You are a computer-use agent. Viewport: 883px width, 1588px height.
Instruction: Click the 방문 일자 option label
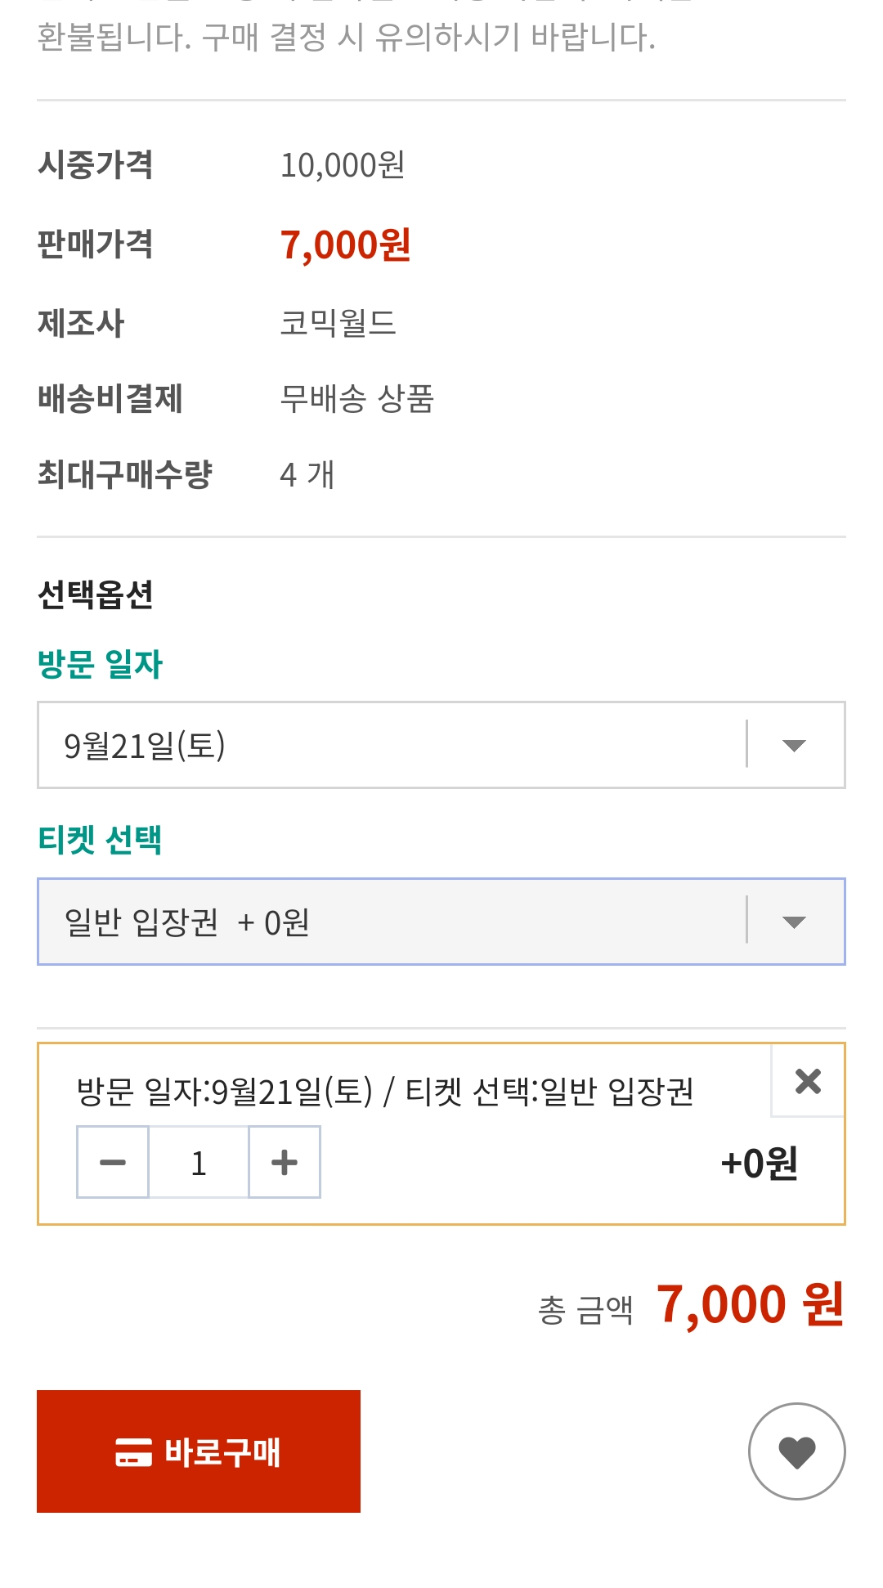(101, 664)
